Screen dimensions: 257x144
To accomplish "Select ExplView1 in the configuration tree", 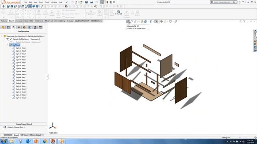I will [15, 45].
